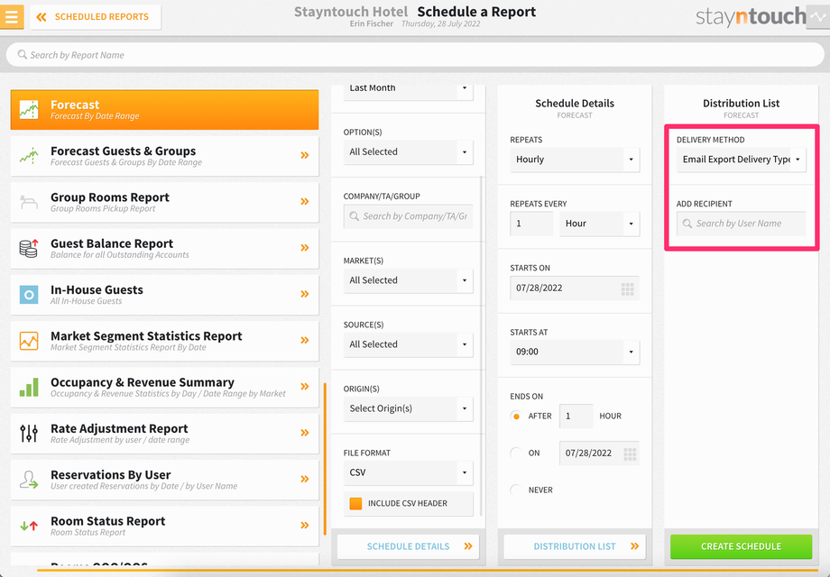
Task: Open the Repeats Hourly dropdown
Action: (575, 160)
